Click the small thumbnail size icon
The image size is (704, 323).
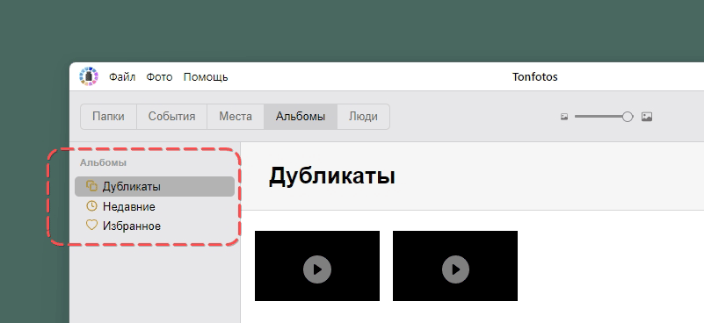(x=564, y=117)
